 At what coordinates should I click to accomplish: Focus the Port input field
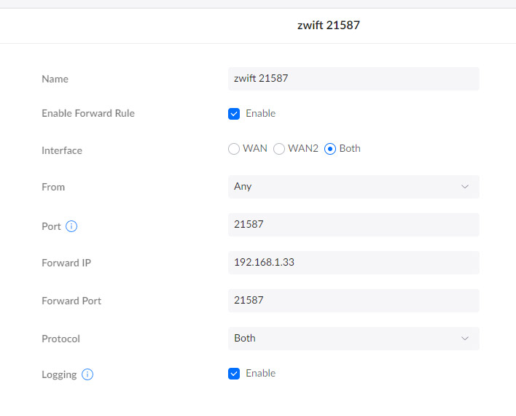353,225
